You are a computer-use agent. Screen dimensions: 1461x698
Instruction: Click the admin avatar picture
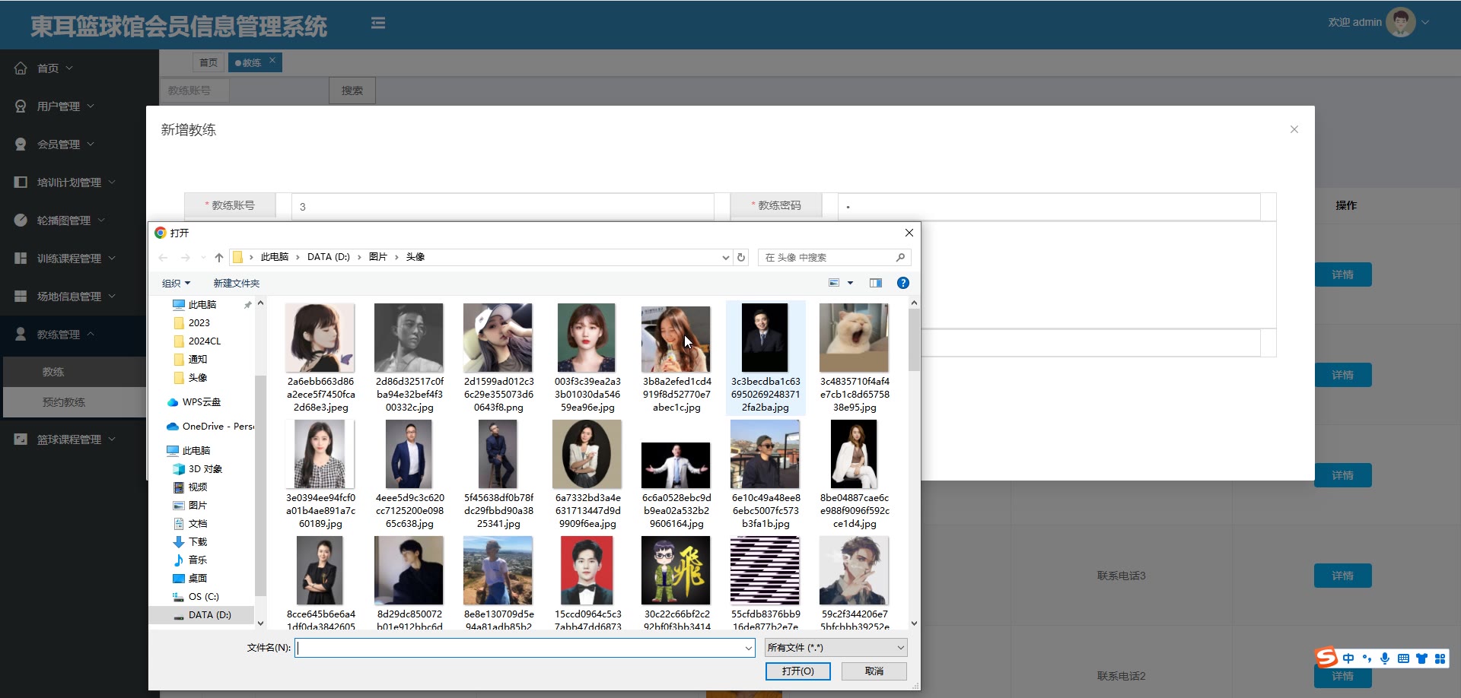1400,22
